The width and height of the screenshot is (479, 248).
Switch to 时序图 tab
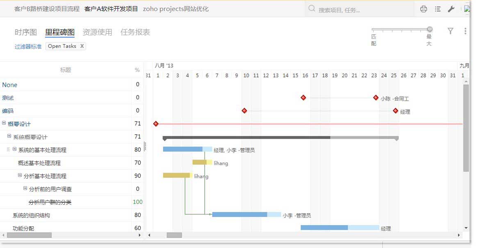26,32
